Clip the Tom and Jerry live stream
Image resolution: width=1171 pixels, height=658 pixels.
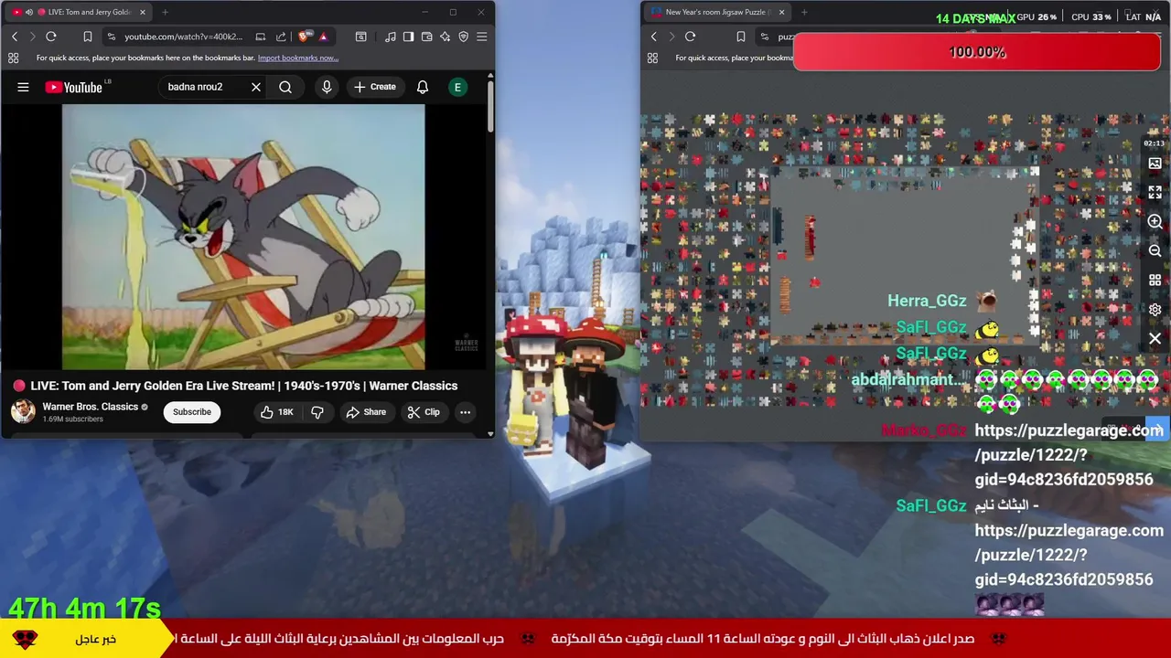point(424,412)
